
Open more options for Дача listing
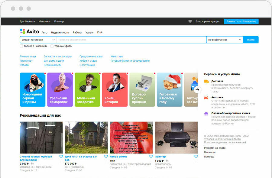106,162
